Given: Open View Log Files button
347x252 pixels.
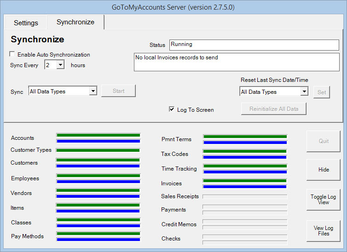Looking at the screenshot, I should point(324,231).
